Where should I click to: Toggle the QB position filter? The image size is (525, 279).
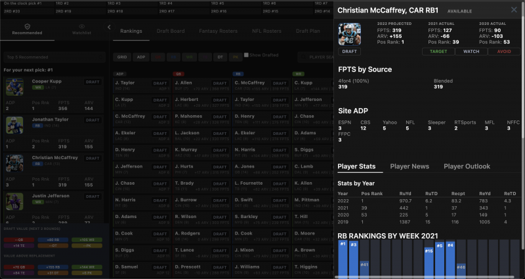pyautogui.click(x=157, y=57)
